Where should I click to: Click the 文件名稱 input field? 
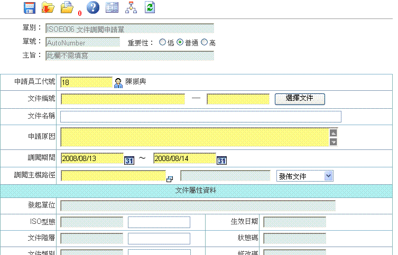tap(201, 117)
